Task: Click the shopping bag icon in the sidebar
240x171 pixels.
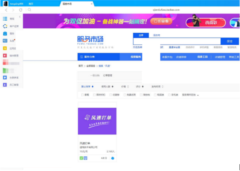Action: (5, 33)
